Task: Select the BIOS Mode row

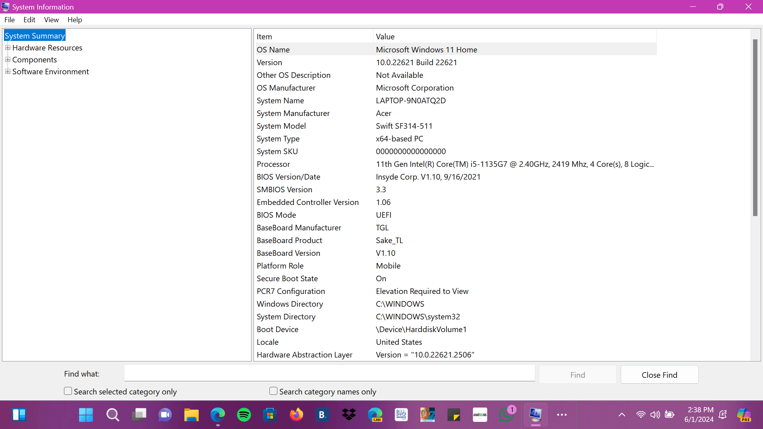Action: pos(455,215)
